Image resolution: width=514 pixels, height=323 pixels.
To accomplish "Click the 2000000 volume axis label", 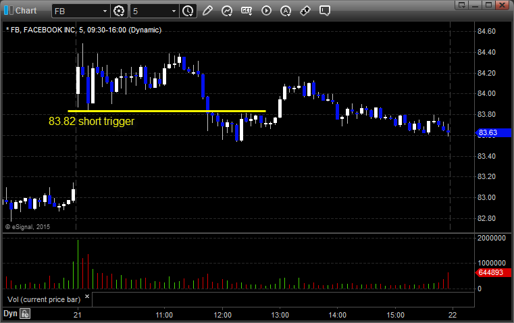I will tap(492, 238).
